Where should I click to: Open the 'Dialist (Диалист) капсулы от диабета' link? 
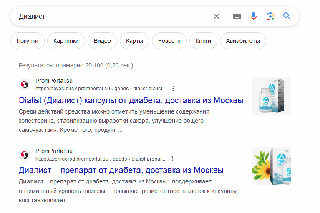[131, 100]
